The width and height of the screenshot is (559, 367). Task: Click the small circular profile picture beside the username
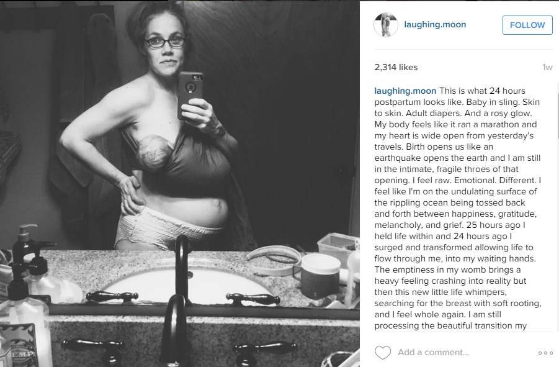(386, 25)
